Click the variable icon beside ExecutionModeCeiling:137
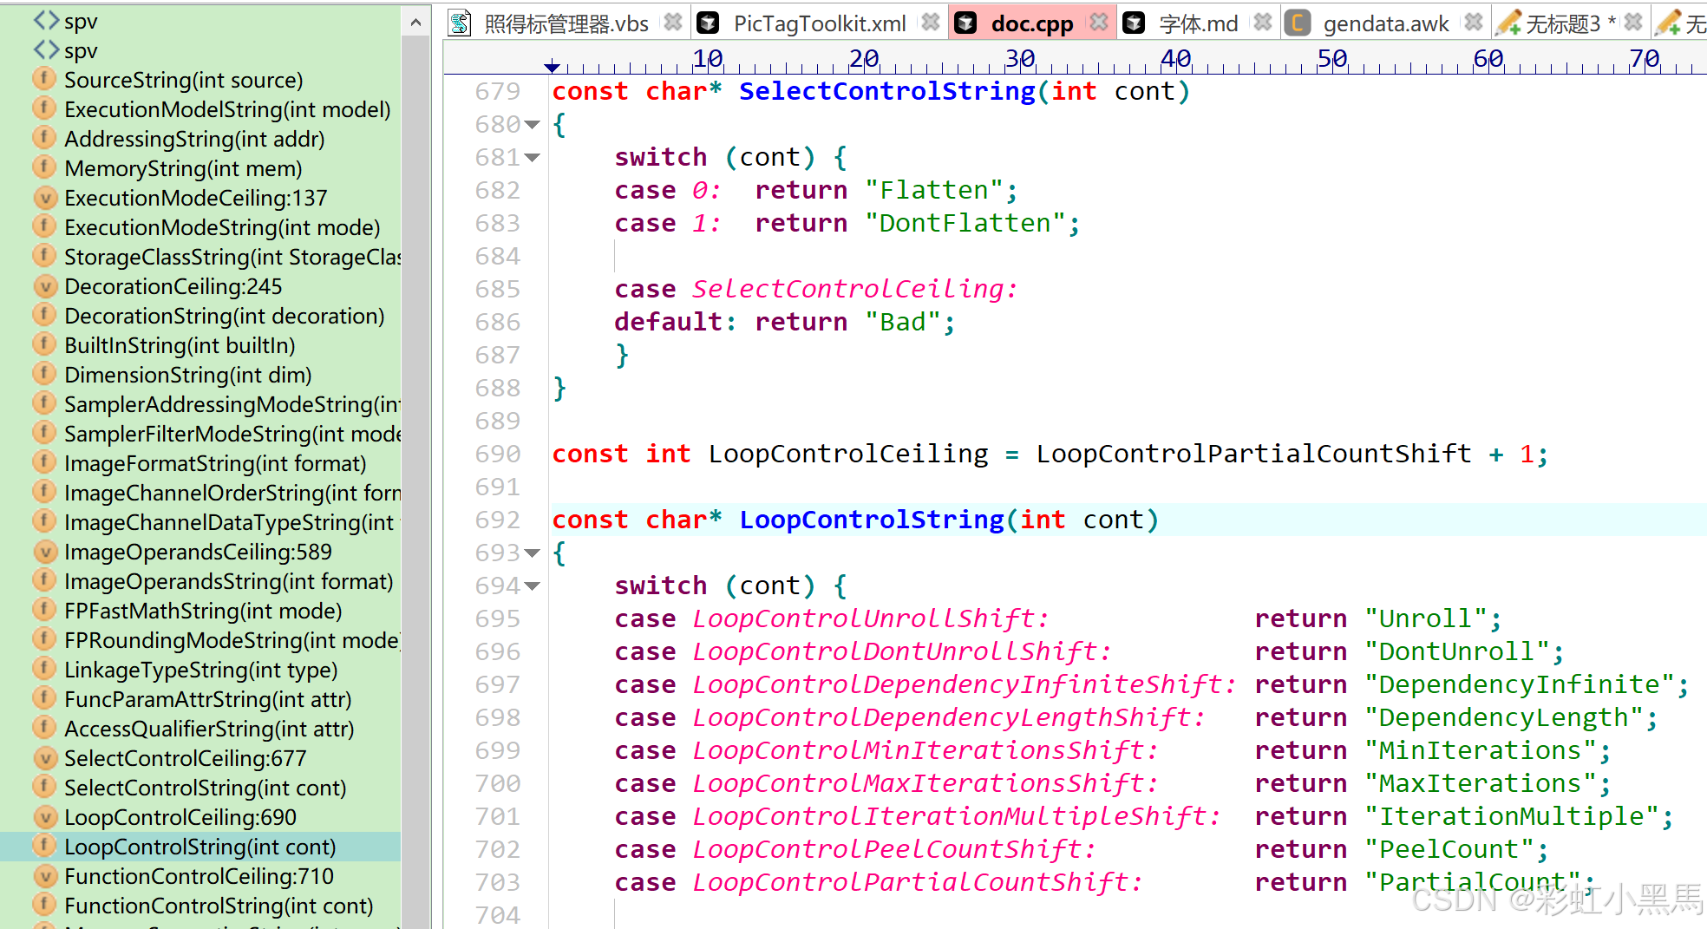The image size is (1707, 929). [x=44, y=198]
